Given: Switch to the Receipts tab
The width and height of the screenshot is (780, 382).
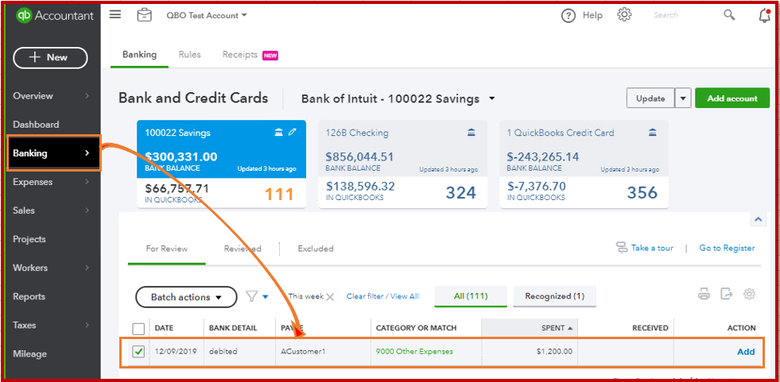Looking at the screenshot, I should pos(240,55).
